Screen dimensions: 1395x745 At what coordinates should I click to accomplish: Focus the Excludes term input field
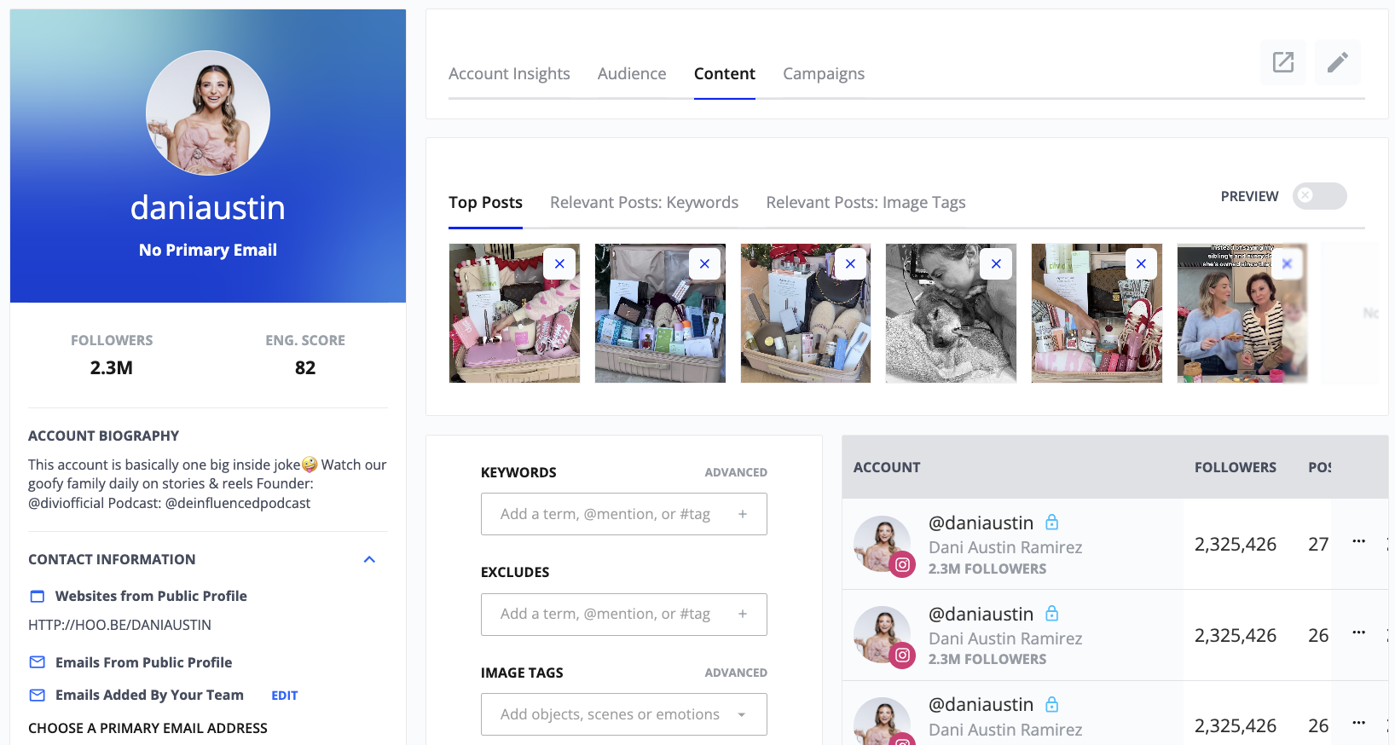(624, 615)
